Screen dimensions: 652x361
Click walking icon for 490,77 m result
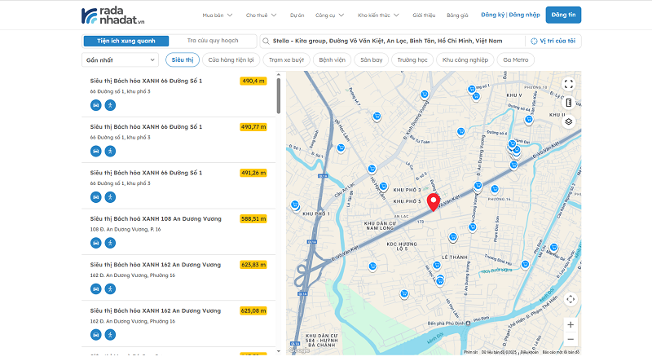click(110, 151)
